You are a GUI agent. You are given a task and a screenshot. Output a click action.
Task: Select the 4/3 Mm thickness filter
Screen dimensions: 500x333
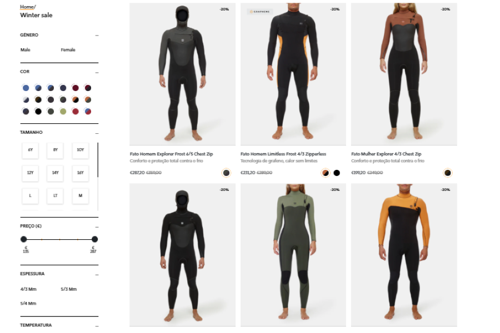[x=28, y=289]
